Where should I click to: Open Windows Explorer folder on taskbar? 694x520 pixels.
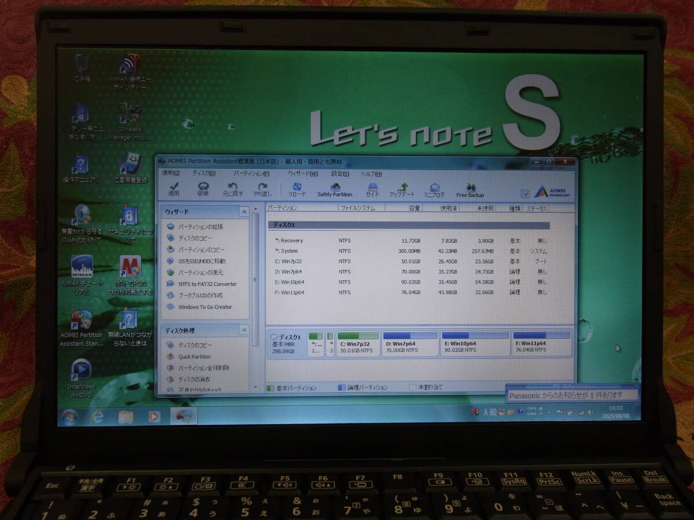[126, 416]
